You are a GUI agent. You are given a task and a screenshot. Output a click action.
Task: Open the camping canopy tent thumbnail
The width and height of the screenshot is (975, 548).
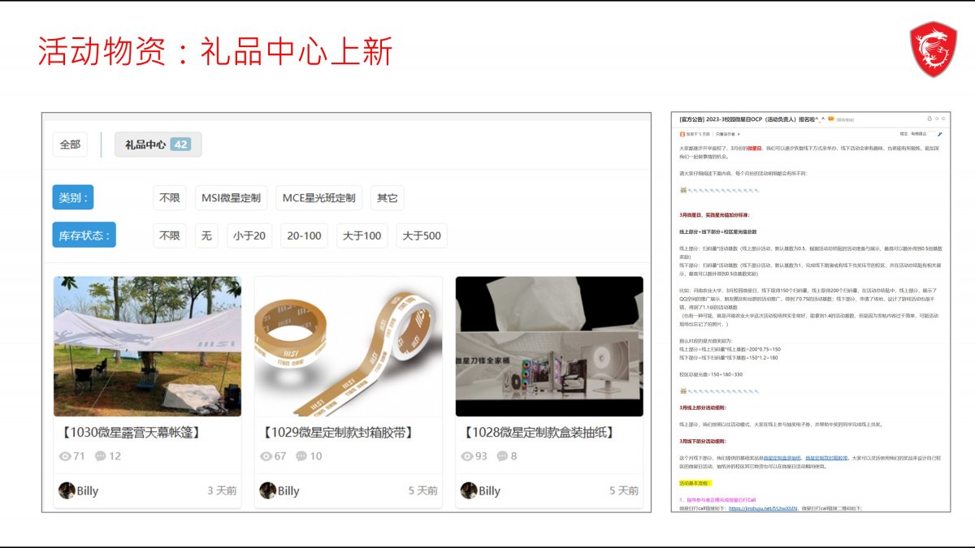(x=147, y=347)
